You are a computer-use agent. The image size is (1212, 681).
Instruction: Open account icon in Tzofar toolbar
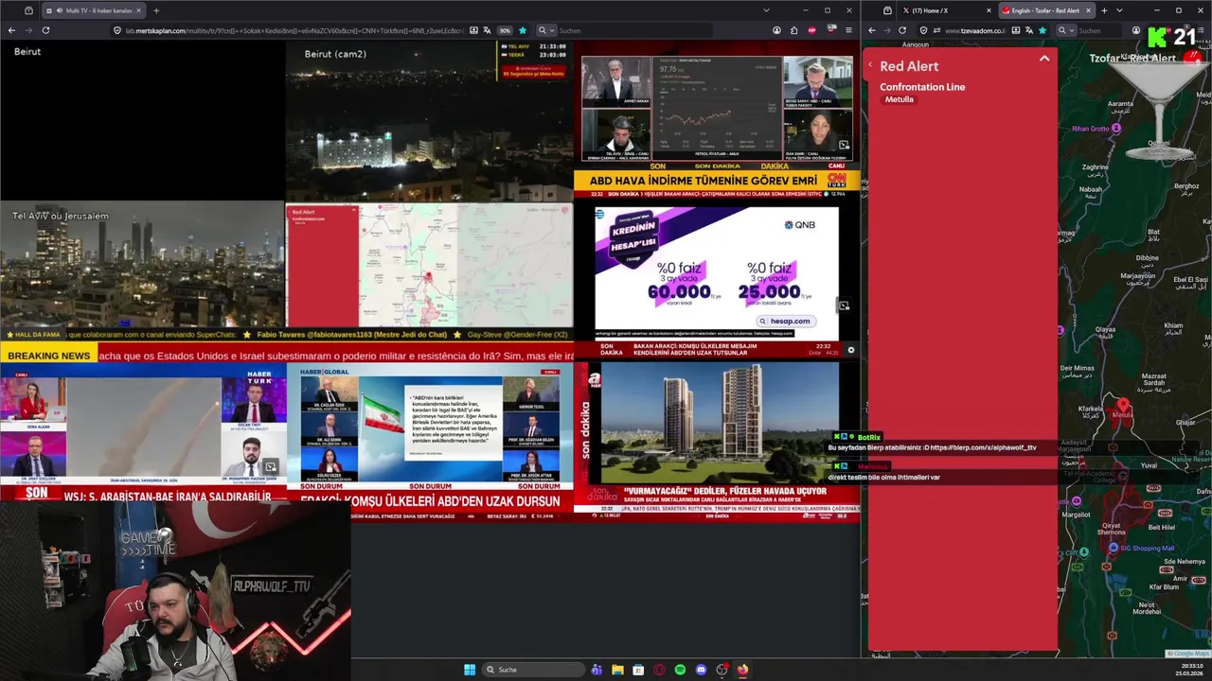click(x=1136, y=30)
